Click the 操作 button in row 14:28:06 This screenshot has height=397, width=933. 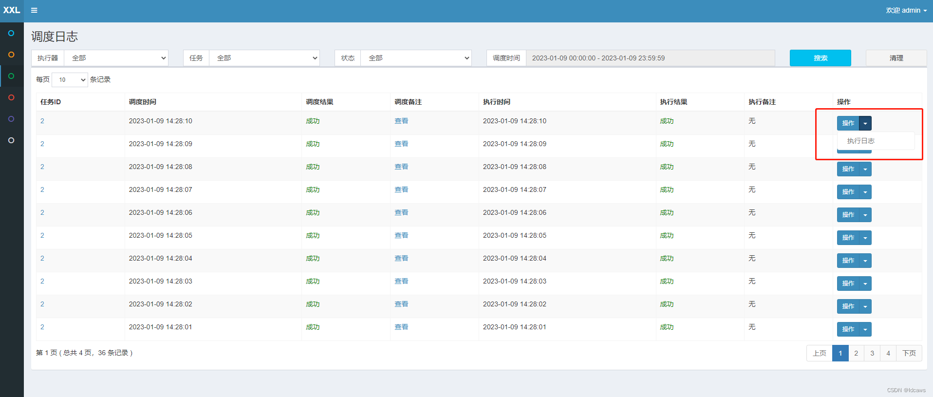pos(848,215)
